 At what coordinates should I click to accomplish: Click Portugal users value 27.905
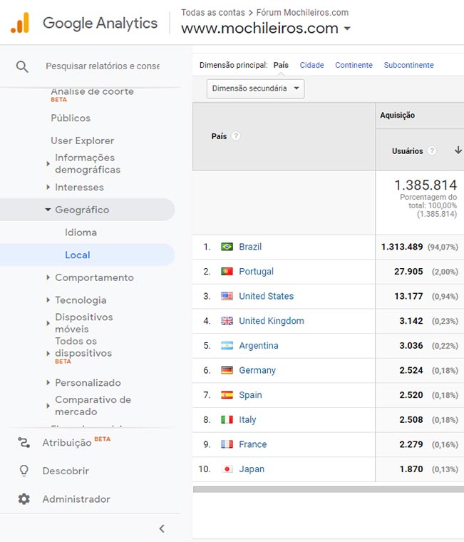pyautogui.click(x=408, y=271)
